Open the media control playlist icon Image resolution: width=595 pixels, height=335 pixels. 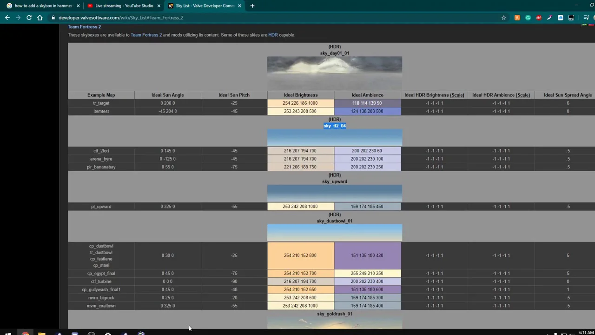tap(586, 18)
